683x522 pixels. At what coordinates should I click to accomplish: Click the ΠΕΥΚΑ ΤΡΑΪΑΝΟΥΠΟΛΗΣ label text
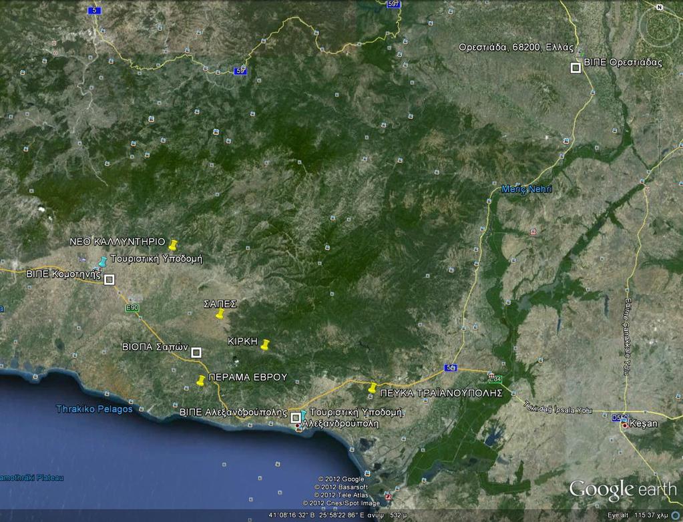[x=442, y=393]
